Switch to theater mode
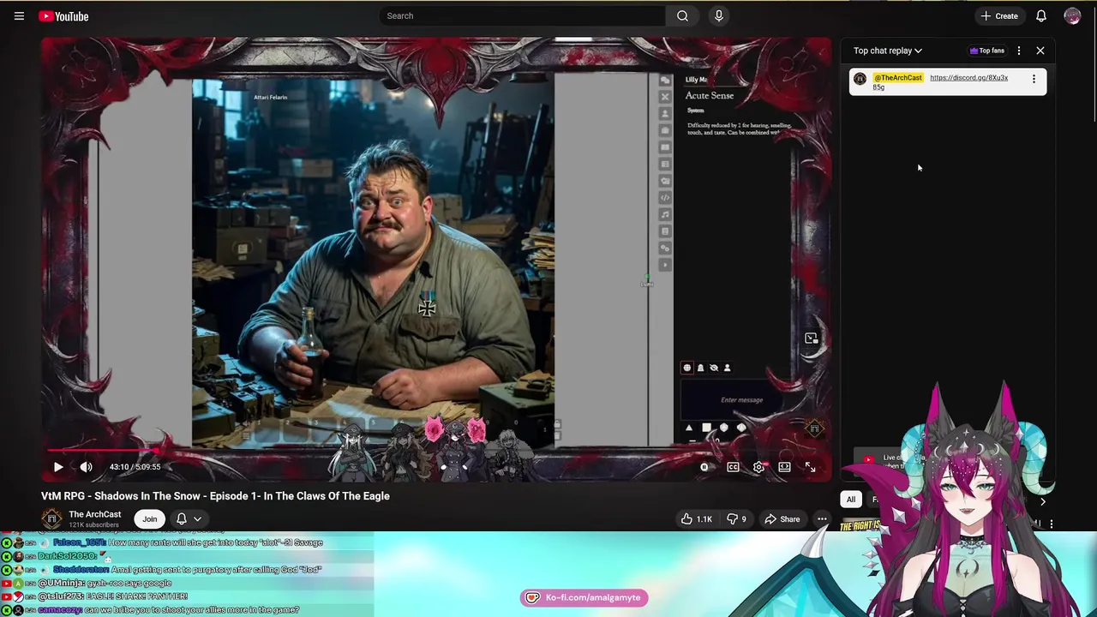 click(x=784, y=467)
